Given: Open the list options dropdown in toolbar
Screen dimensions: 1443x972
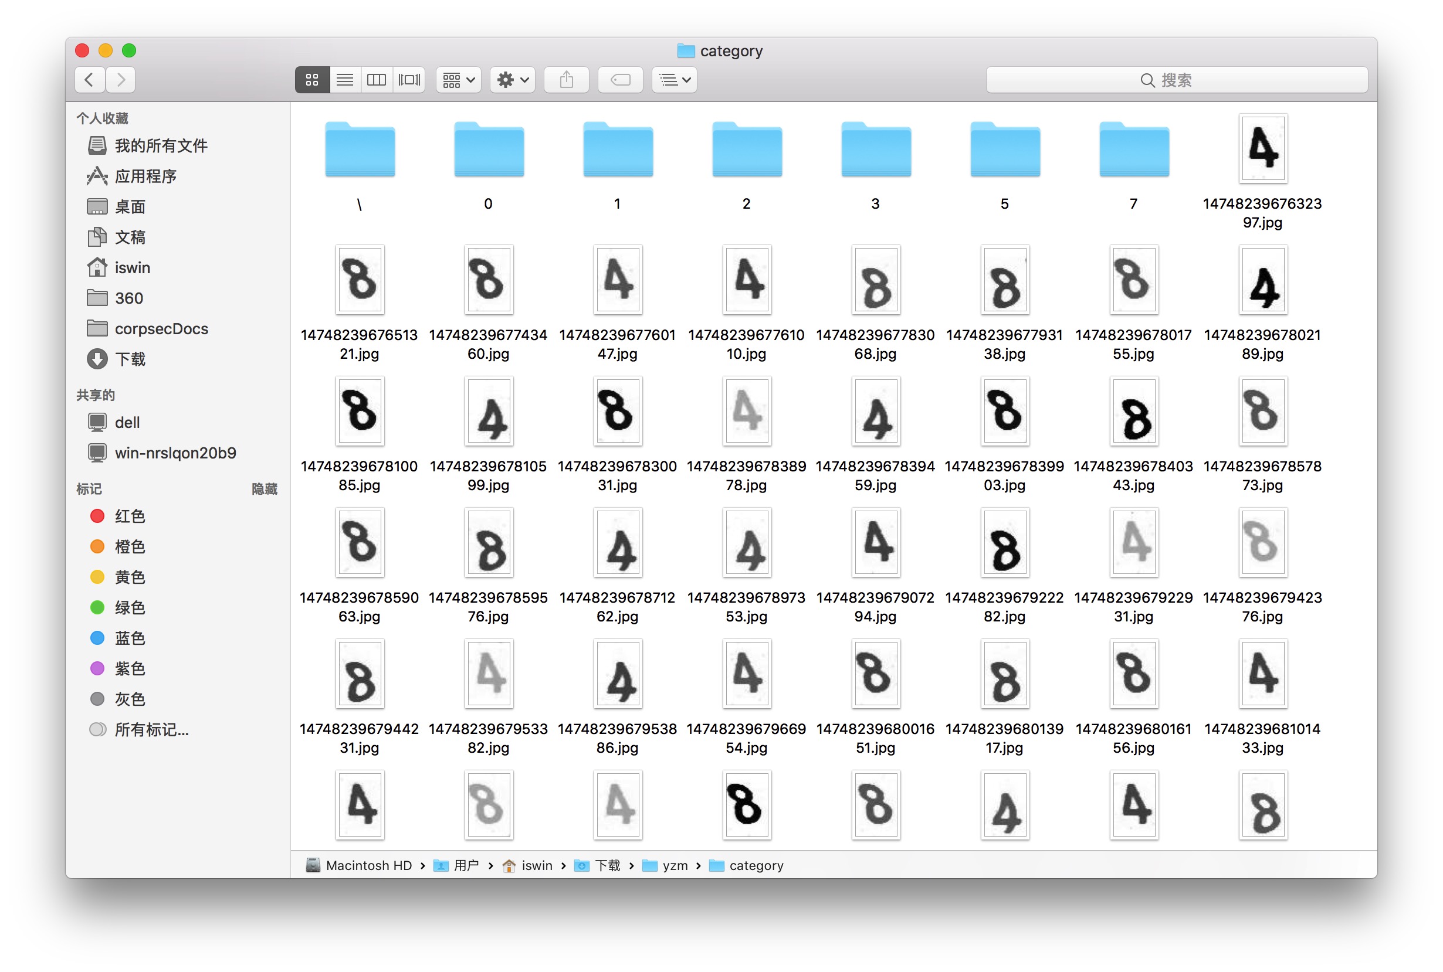Looking at the screenshot, I should point(675,80).
